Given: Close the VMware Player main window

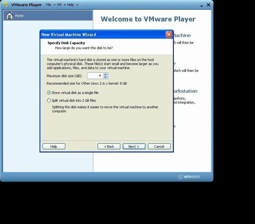Looking at the screenshot, I should 208,5.
